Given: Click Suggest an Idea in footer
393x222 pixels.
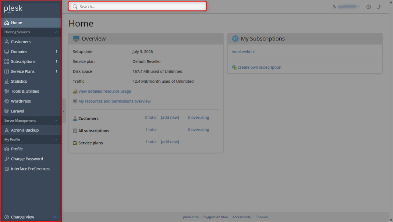Looking at the screenshot, I should click(215, 217).
